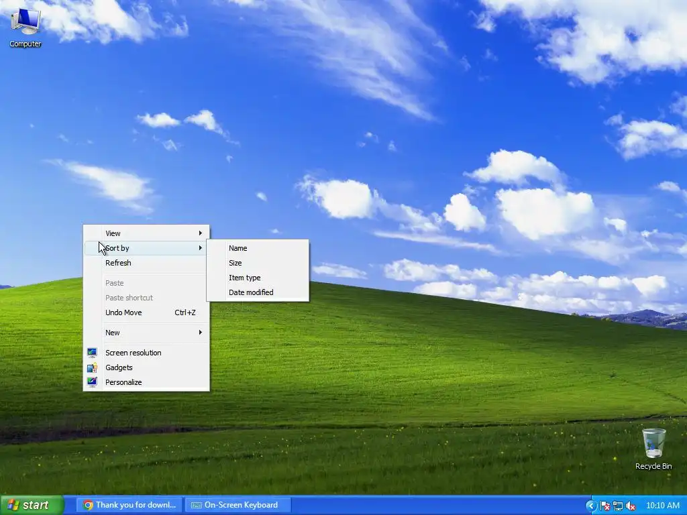This screenshot has width=687, height=515.
Task: Click the Action Center flag tray icon
Action: point(605,506)
